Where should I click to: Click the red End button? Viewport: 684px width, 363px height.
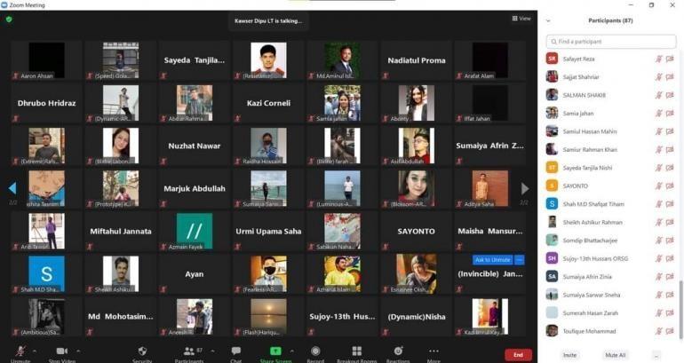(x=518, y=354)
